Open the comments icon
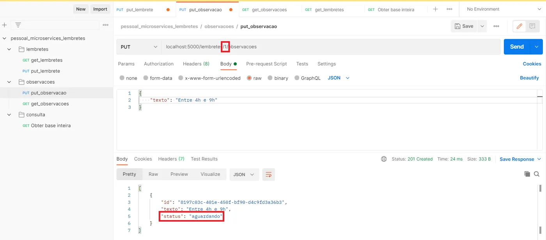 532,26
